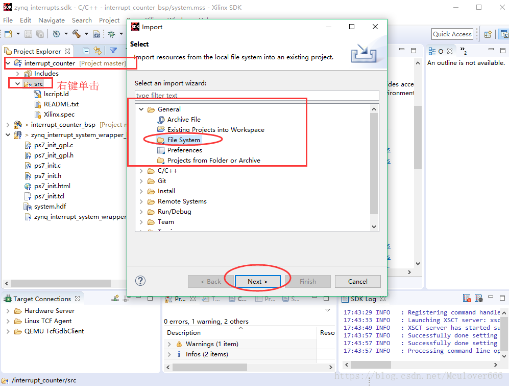Select the src folder in Project Explorer

[38, 84]
